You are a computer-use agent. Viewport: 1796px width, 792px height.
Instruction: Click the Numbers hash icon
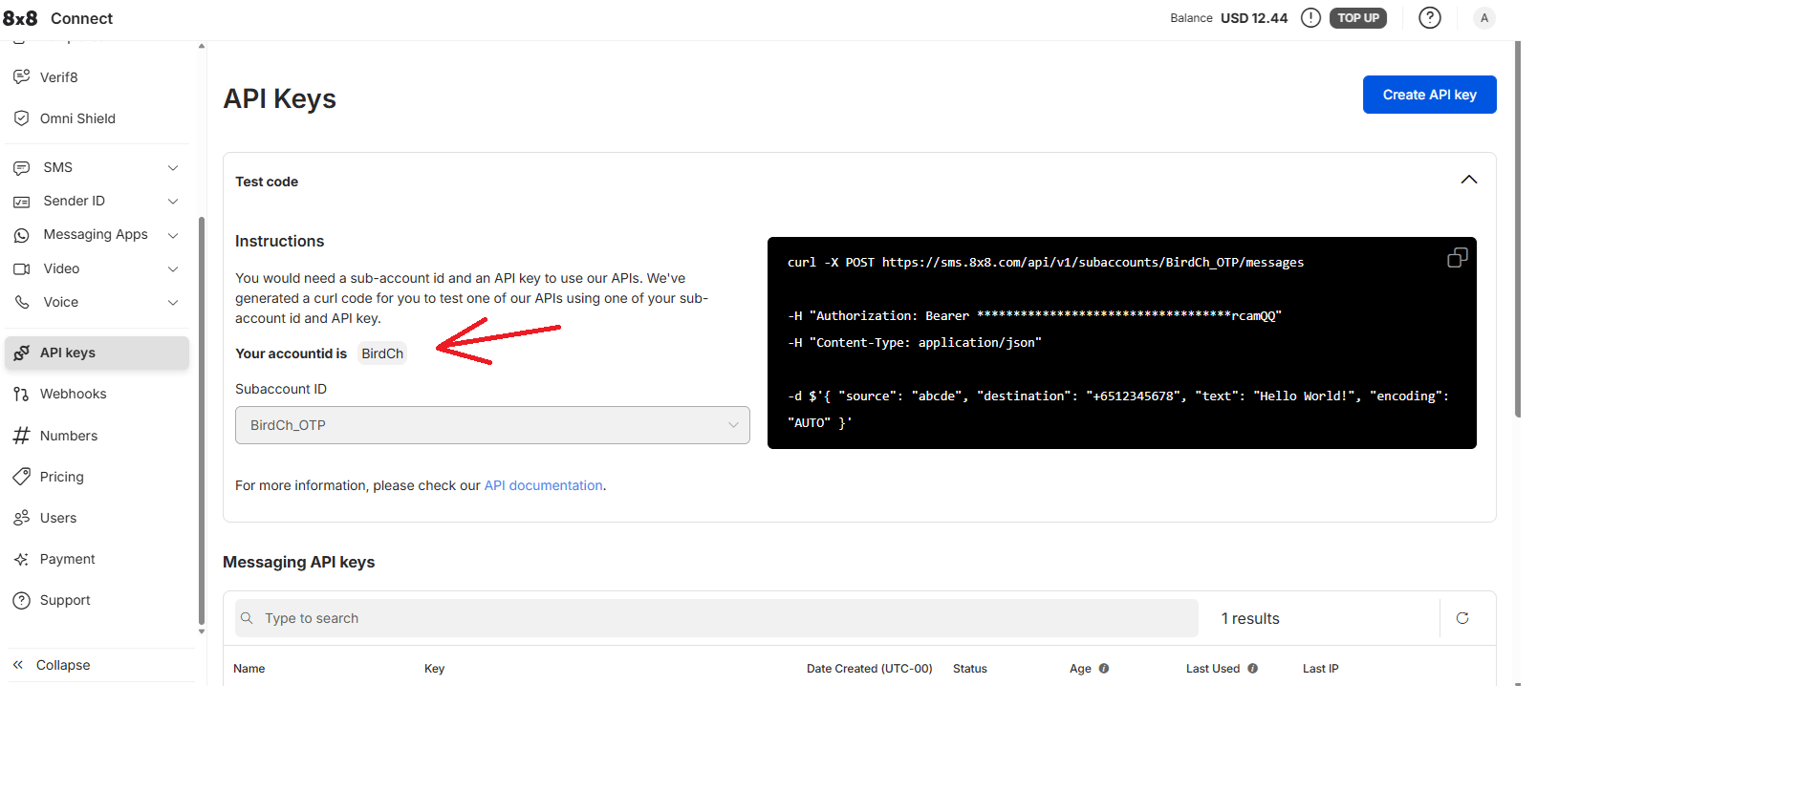pos(21,436)
